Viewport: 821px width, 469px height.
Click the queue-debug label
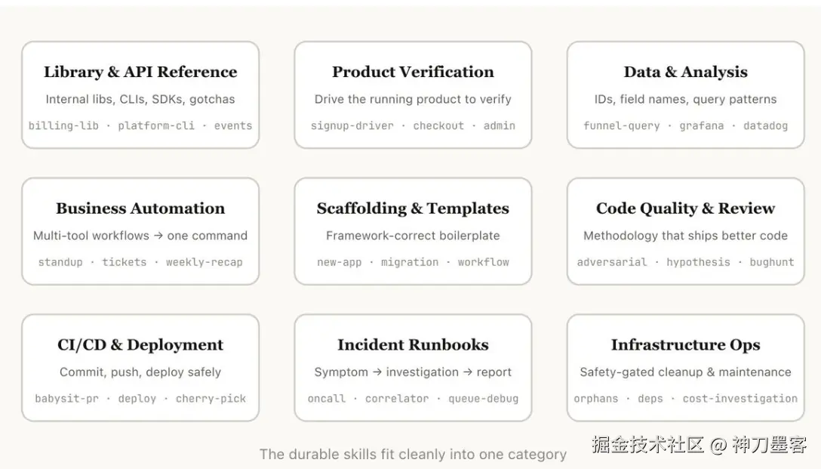click(x=483, y=398)
